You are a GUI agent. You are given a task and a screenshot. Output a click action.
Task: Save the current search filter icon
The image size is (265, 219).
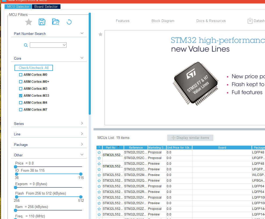(42, 22)
